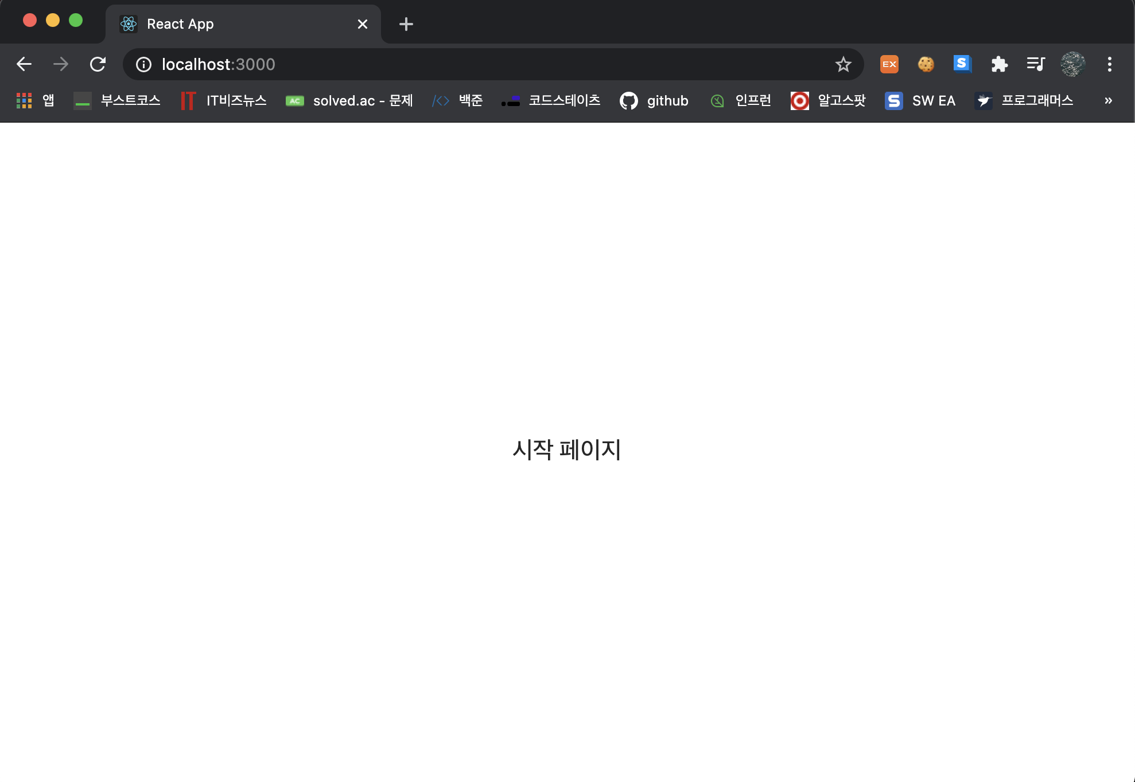Open the 앱 apps shortcut
The width and height of the screenshot is (1135, 782).
36,101
